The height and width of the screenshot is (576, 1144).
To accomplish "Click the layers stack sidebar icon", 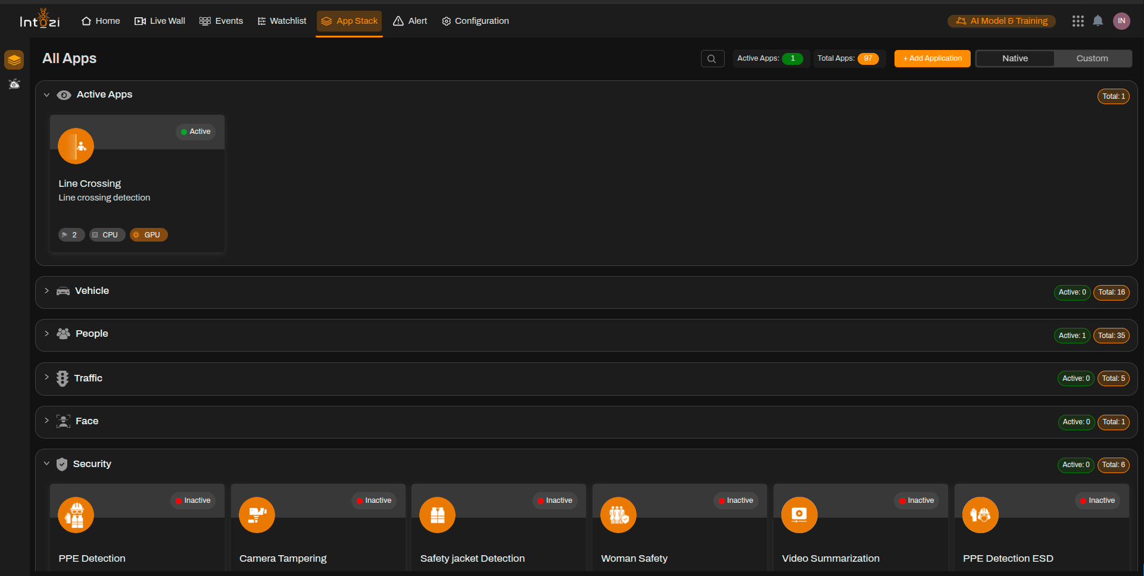I will click(14, 60).
